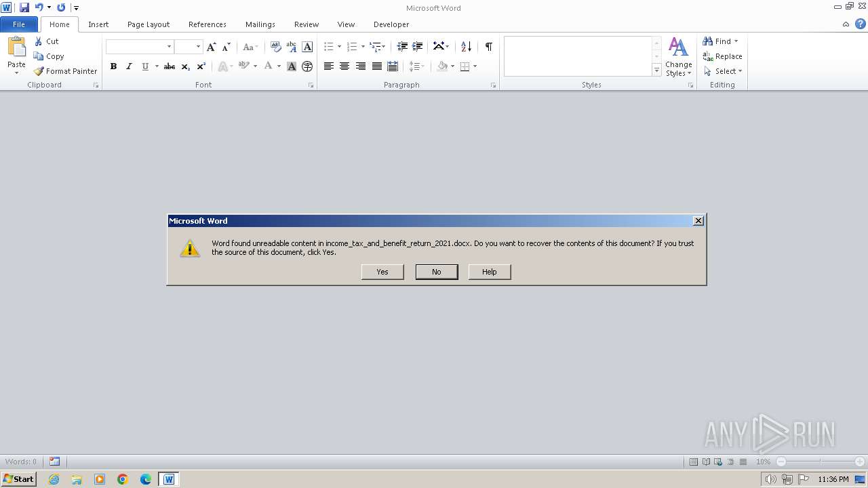Click the Justify alignment icon
Viewport: 868px width, 488px height.
click(376, 66)
